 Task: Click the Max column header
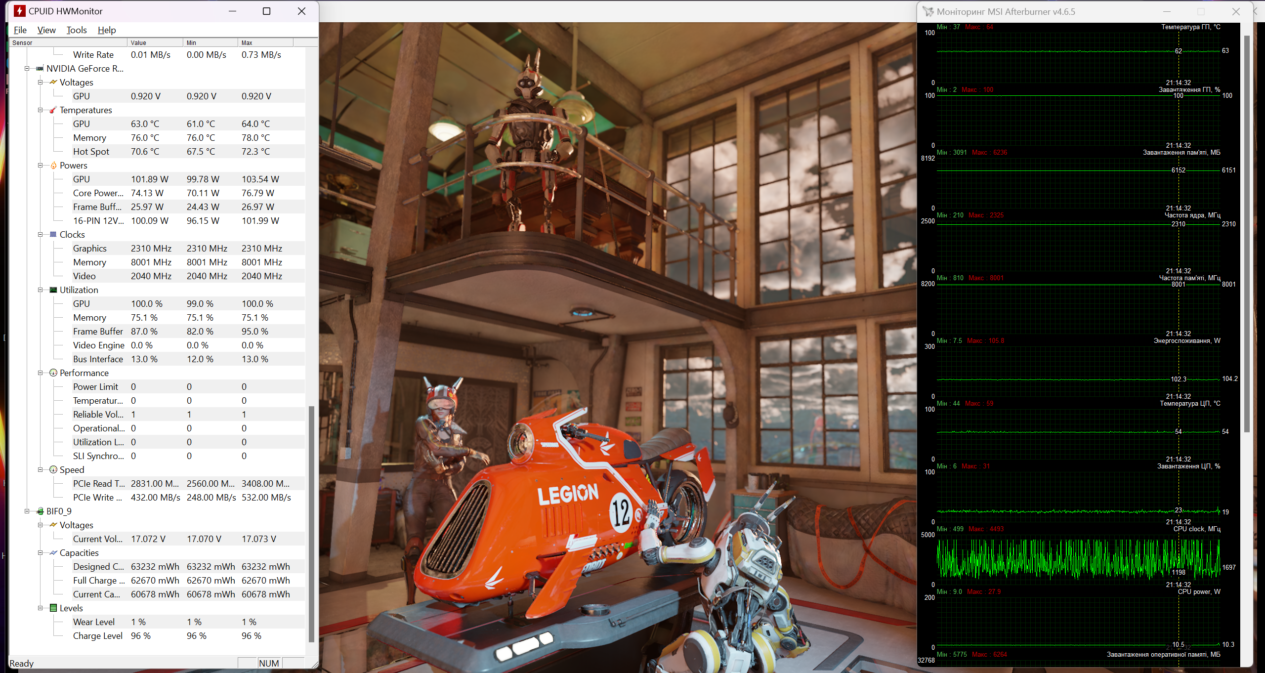265,43
